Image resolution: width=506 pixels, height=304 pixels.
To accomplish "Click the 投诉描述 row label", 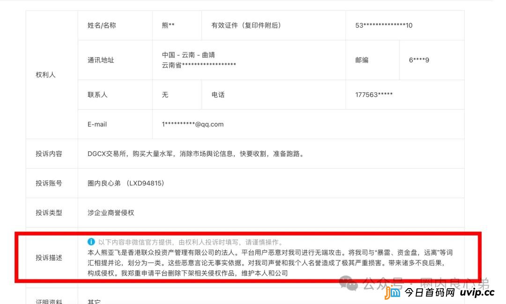I will (x=49, y=258).
